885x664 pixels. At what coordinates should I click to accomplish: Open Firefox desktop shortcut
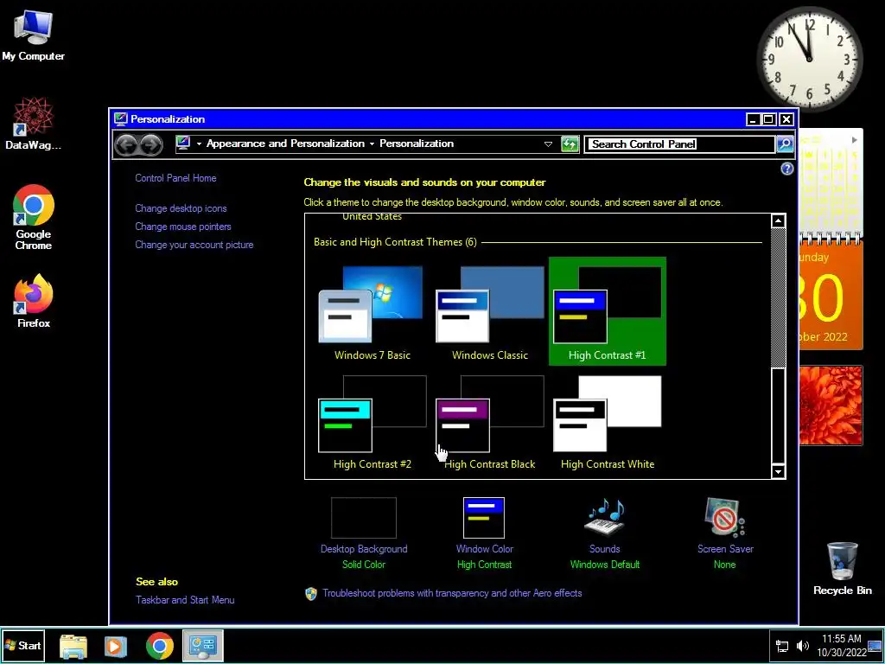pos(34,301)
